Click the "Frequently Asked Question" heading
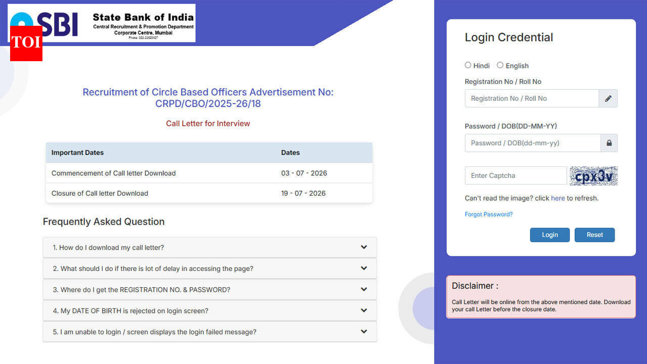 [104, 221]
